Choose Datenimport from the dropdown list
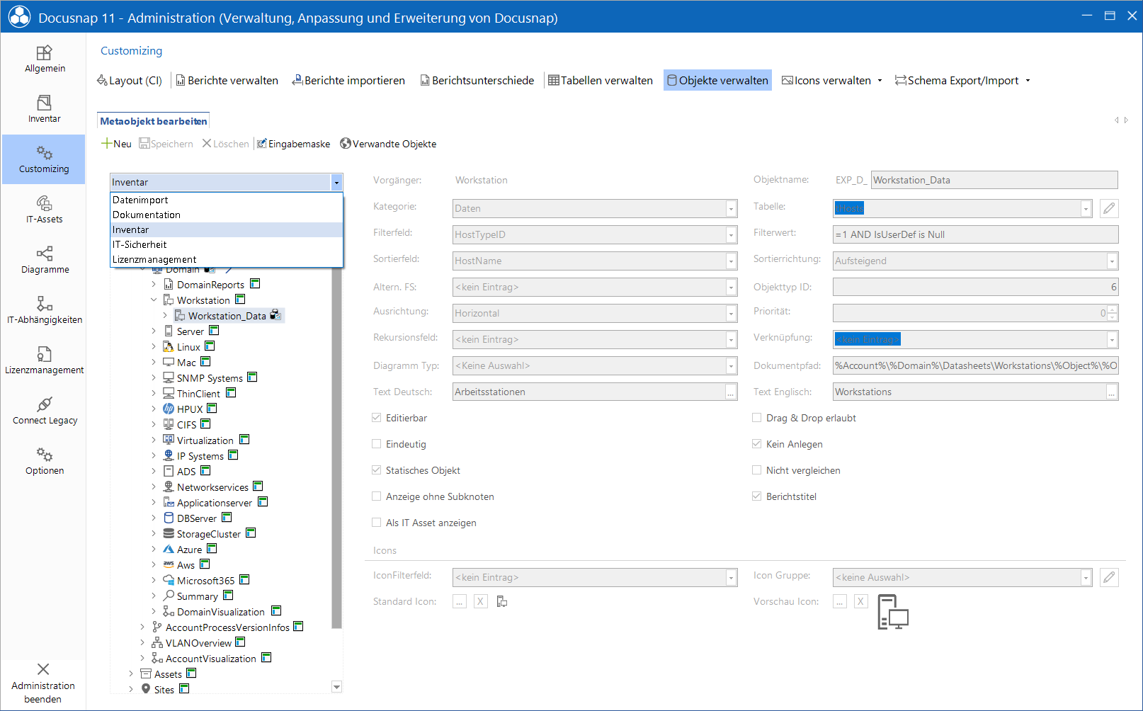Viewport: 1143px width, 711px height. [227, 200]
